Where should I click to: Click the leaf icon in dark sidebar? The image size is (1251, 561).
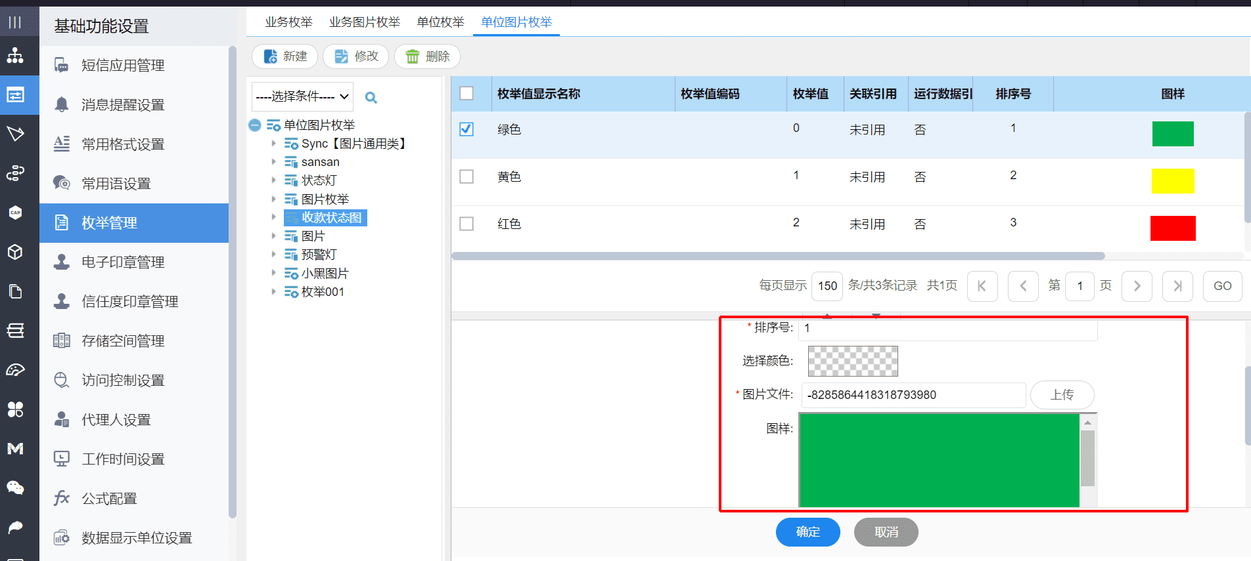tap(15, 527)
